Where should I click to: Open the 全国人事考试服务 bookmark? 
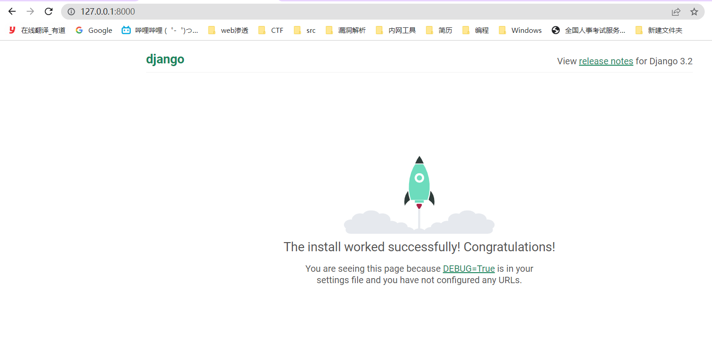(589, 31)
